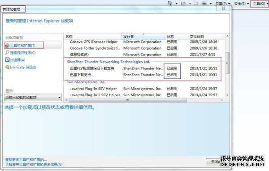Open the Print dropdown arrow
Viewport: 269px width, 171px height.
point(211,4)
